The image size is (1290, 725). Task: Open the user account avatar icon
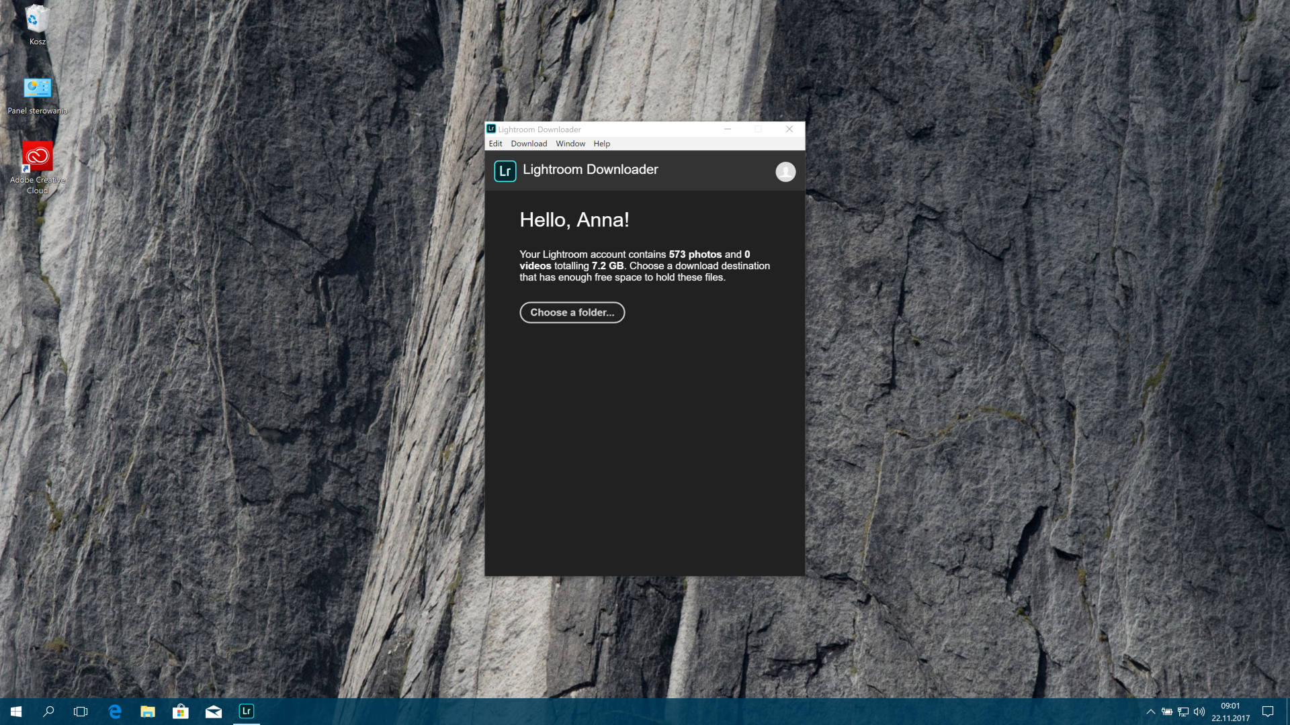[x=785, y=172]
